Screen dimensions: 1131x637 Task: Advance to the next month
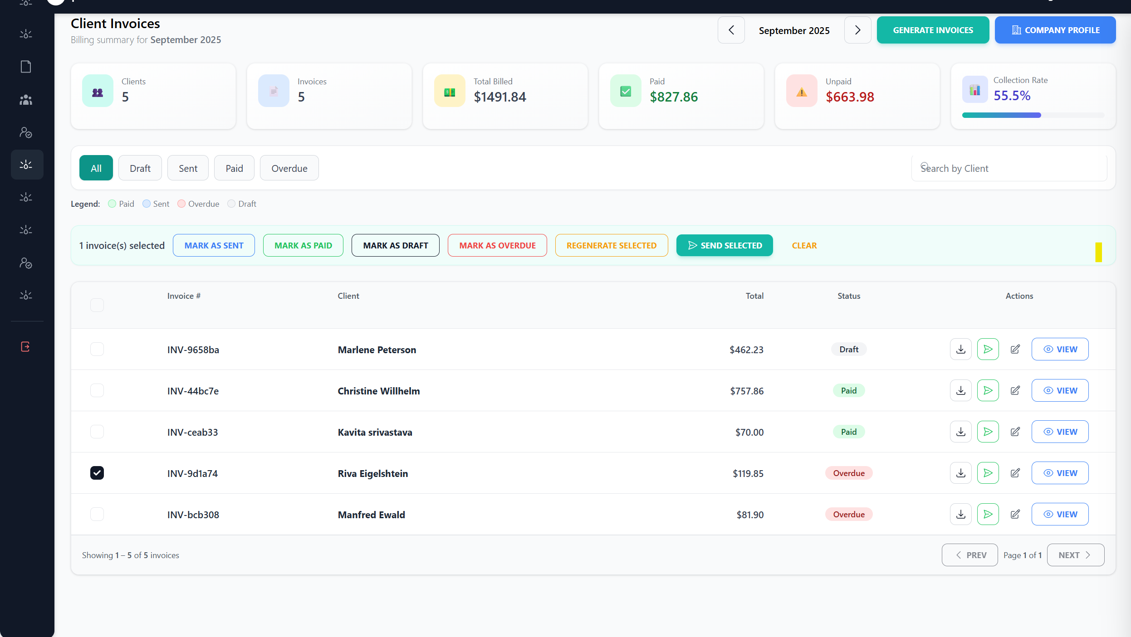pyautogui.click(x=857, y=30)
